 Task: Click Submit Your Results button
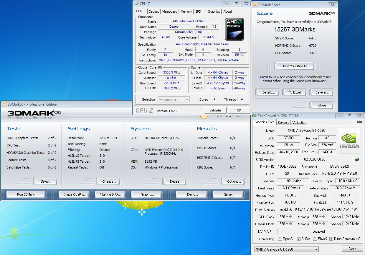tap(295, 66)
